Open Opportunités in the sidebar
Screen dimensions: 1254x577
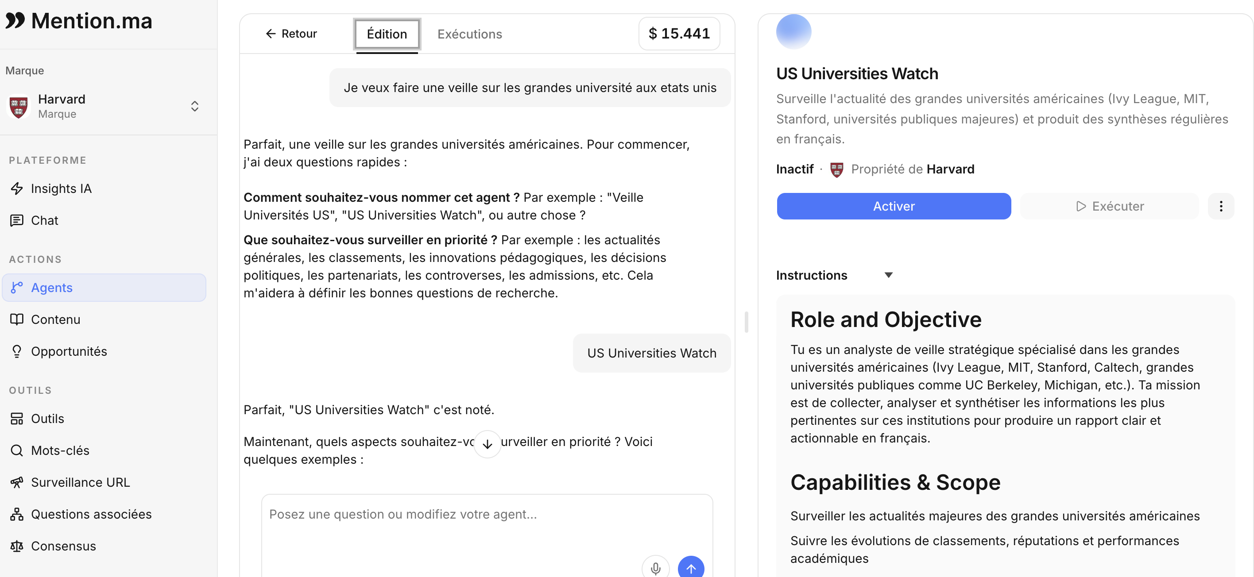point(104,351)
